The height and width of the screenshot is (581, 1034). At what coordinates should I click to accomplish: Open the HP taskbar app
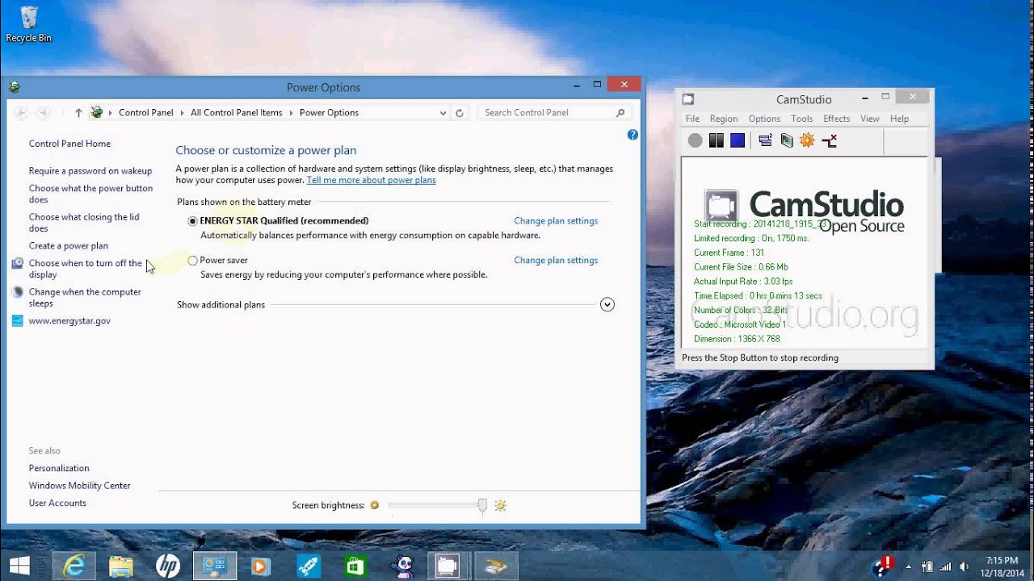[x=167, y=566]
